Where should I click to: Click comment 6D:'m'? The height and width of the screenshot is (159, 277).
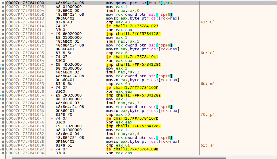[207, 84]
